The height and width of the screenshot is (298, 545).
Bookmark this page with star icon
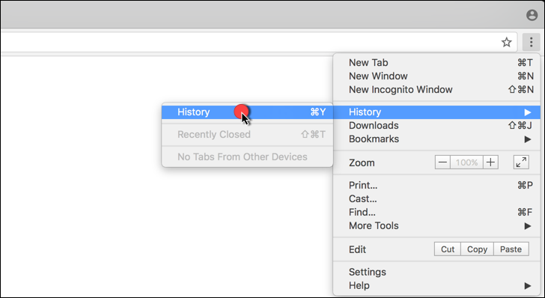point(506,43)
